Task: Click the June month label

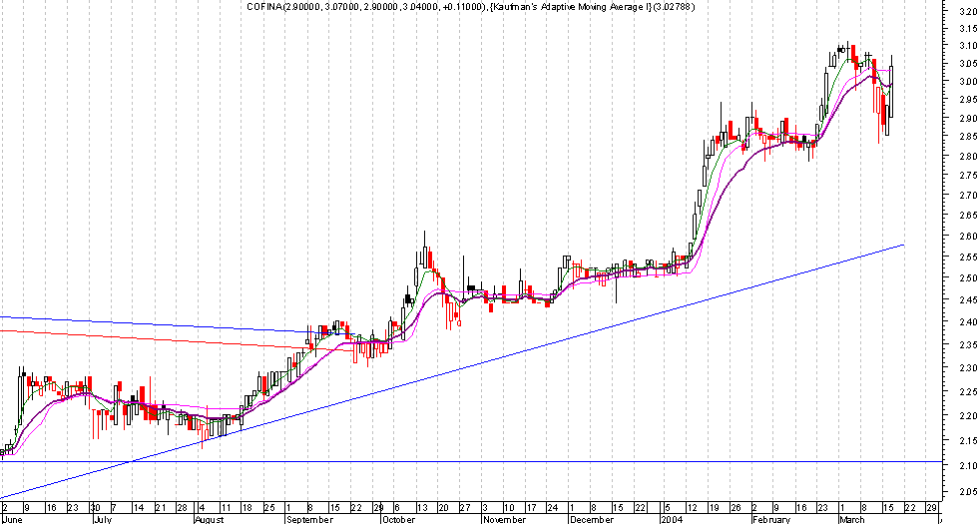Action: pyautogui.click(x=12, y=520)
